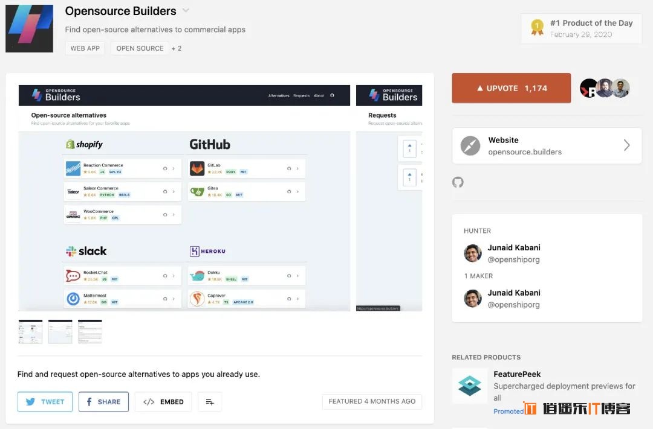
Task: Click the chevron on the Gitea row
Action: tap(297, 192)
